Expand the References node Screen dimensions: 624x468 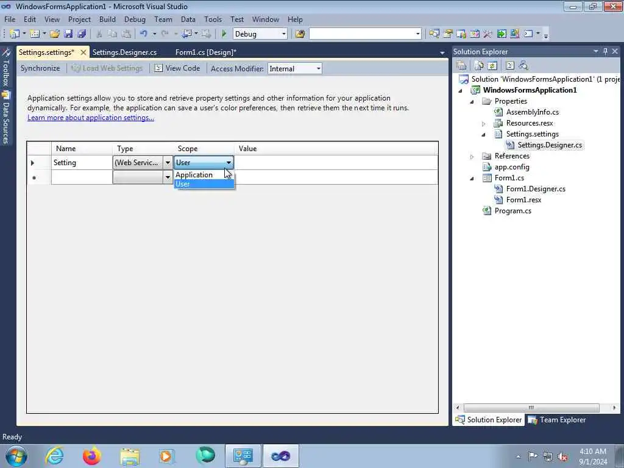point(472,157)
